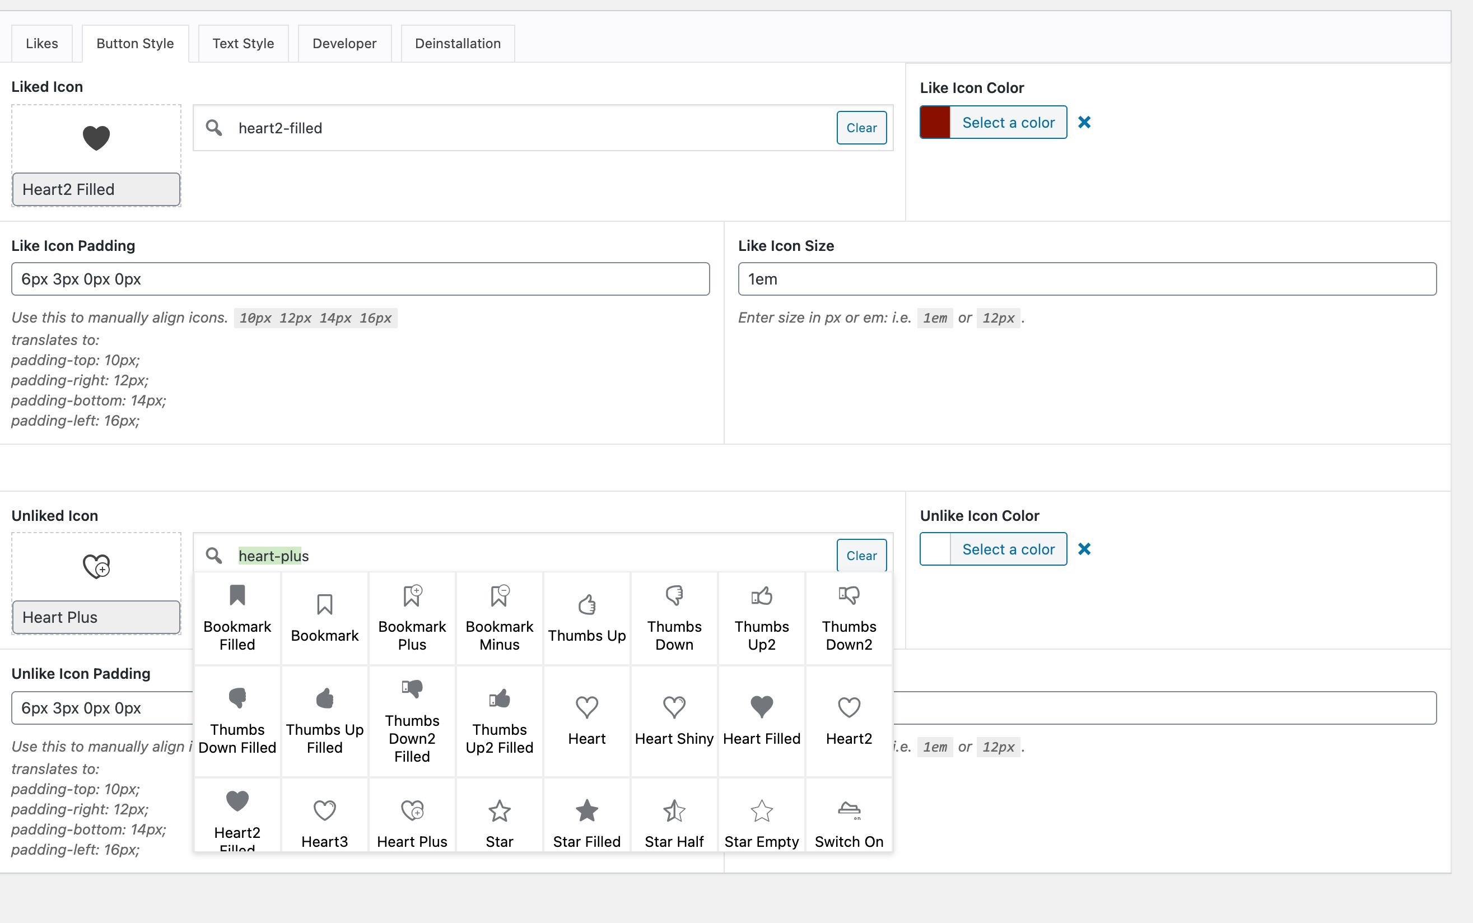
Task: Select the Heart Shiny icon
Action: point(674,719)
